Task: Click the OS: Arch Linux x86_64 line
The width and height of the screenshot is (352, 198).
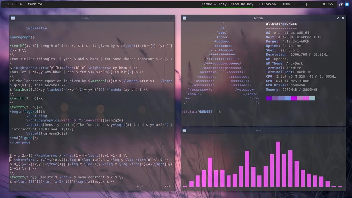Action: 287,33
